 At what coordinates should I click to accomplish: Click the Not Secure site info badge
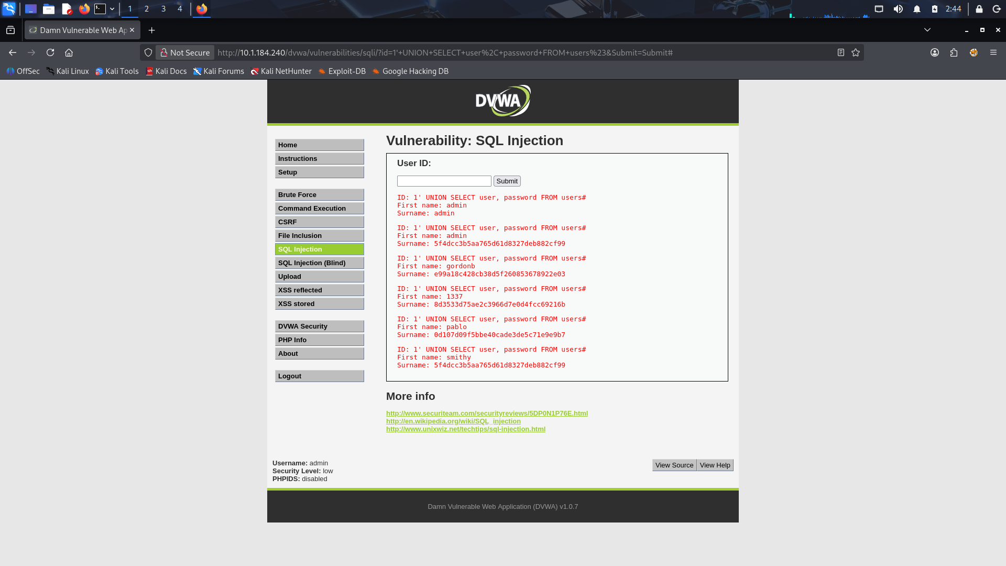click(185, 52)
